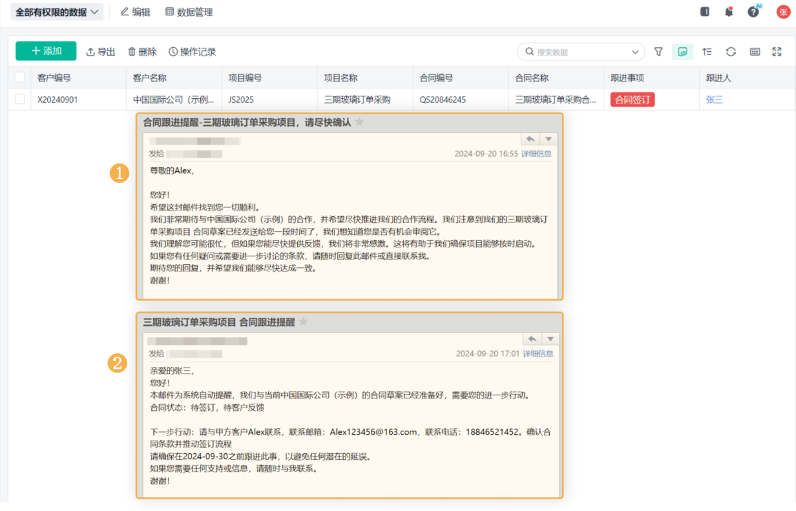Refresh the data table

[x=730, y=52]
